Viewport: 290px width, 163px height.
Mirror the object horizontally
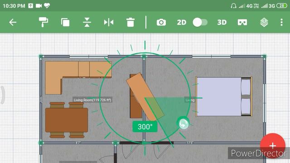(109, 22)
